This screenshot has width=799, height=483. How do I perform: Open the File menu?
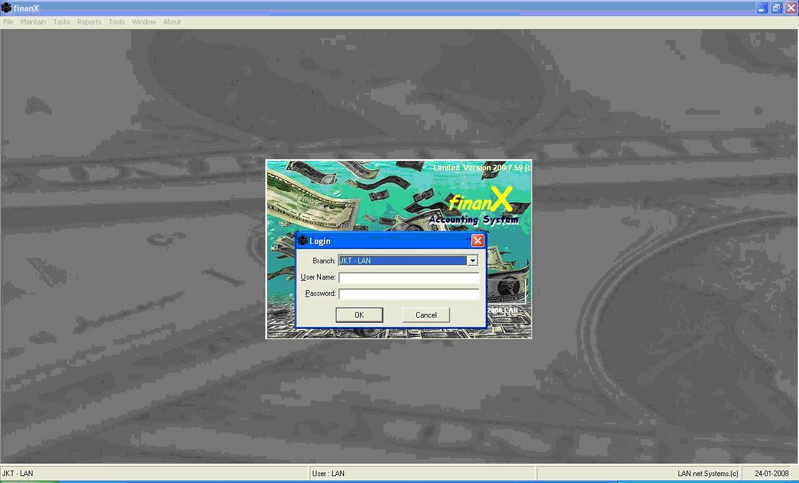(8, 22)
